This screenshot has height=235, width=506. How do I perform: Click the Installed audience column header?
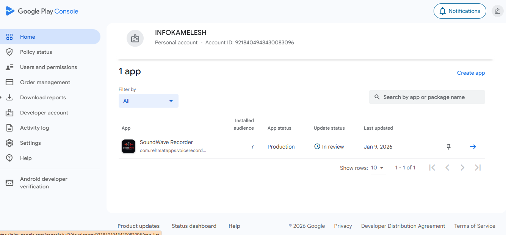pyautogui.click(x=244, y=124)
